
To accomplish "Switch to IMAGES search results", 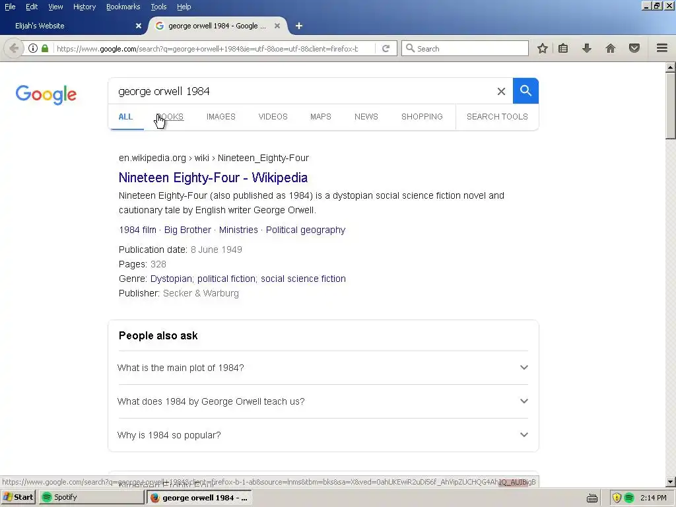I will click(220, 117).
